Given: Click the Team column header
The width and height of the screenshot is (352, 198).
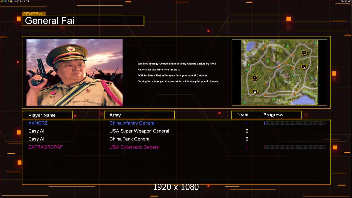Looking at the screenshot, I should tap(242, 115).
